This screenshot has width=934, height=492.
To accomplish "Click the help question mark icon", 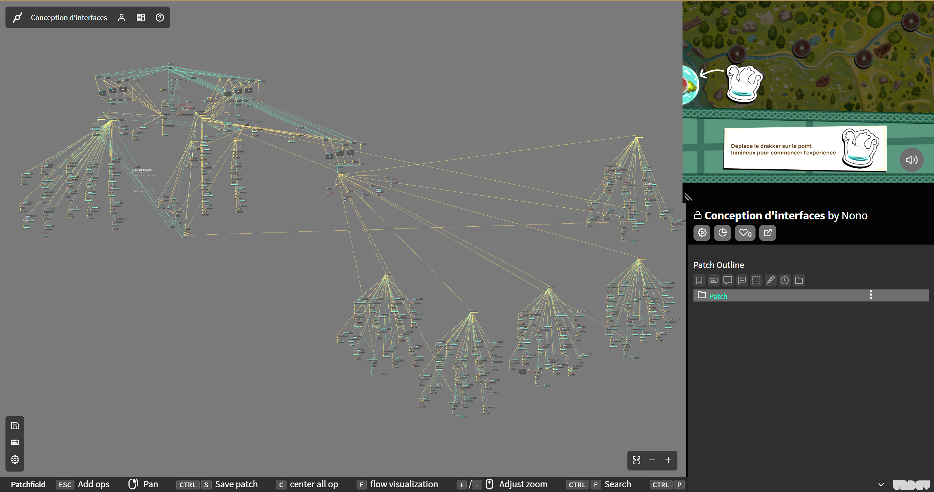I will click(x=160, y=18).
